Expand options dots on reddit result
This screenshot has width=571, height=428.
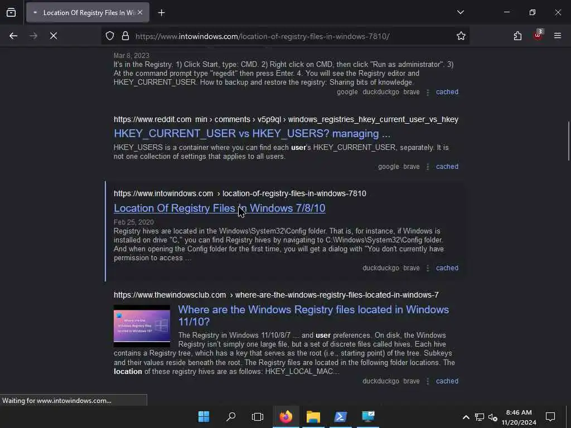[428, 167]
